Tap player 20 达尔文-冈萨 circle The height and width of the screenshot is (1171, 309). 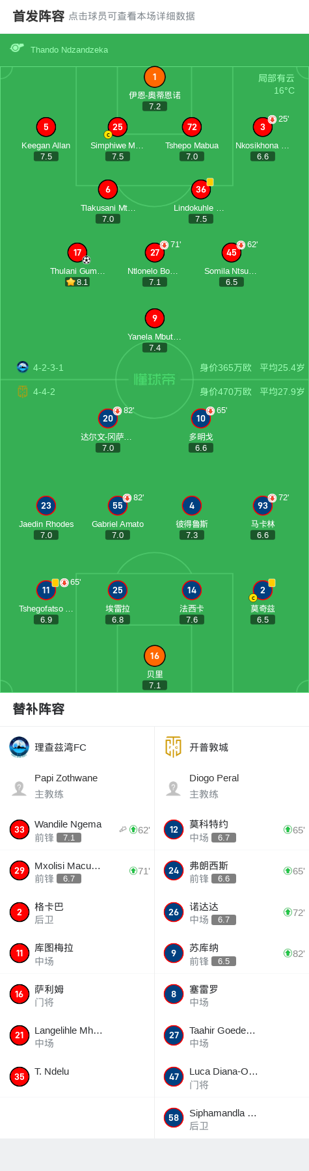click(x=108, y=418)
